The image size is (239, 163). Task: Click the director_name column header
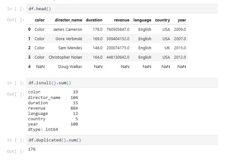pyautogui.click(x=68, y=20)
